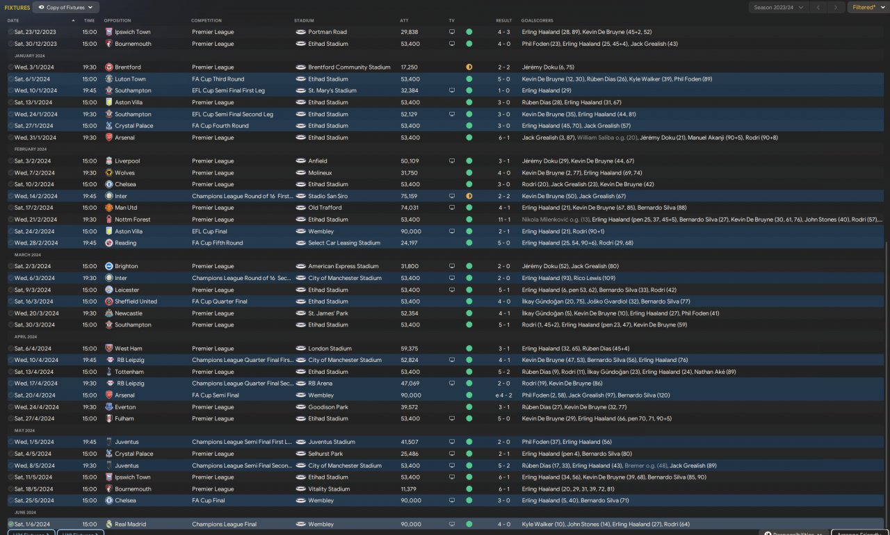Click Kyle Walker (10) in Real Madrid goalscorers
This screenshot has width=890, height=535.
coord(542,524)
